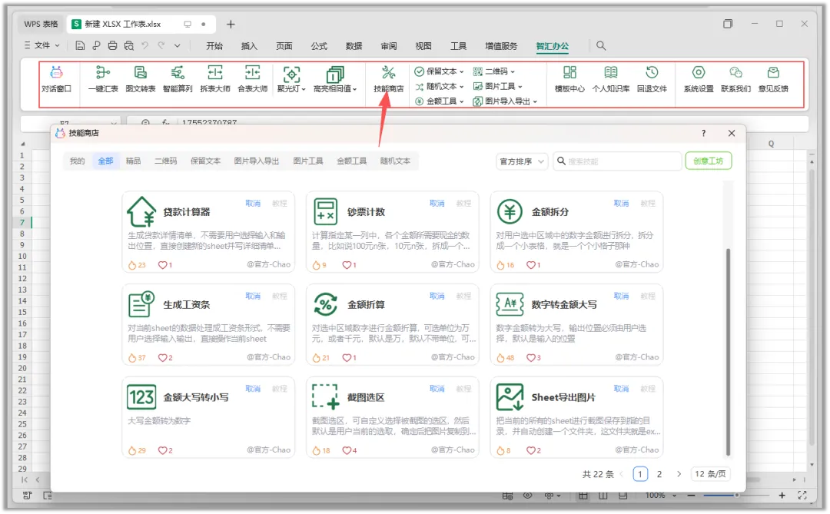Viewport: 830px width, 514px height.
Task: Click the undo arrow icon
Action: coord(145,45)
